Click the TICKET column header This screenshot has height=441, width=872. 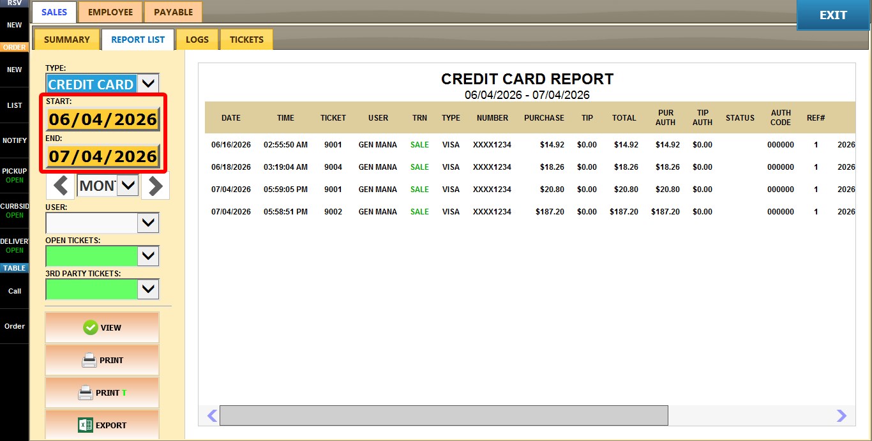[333, 118]
